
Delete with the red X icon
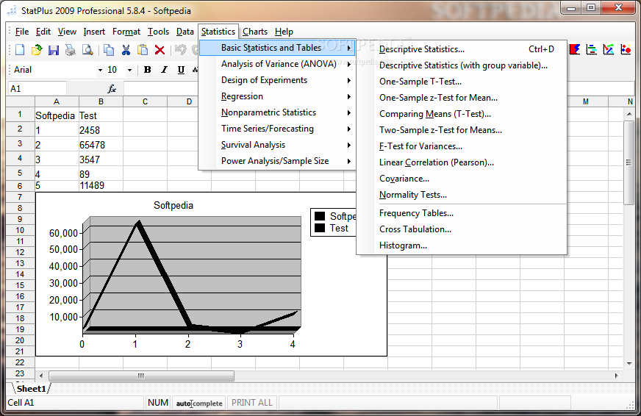tap(160, 50)
